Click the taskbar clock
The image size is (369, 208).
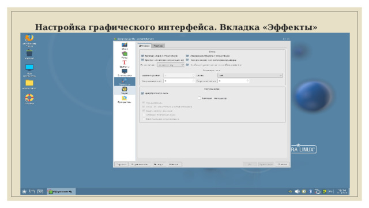tap(342, 191)
